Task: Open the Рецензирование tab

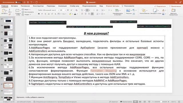Action: 89,6
